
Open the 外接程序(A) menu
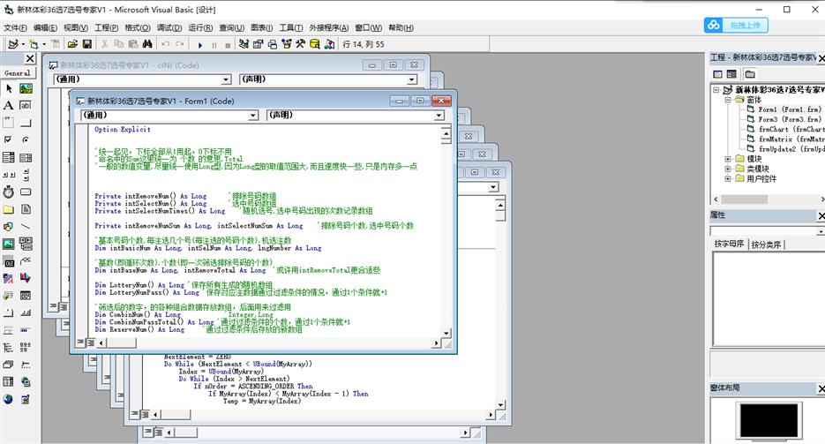click(329, 28)
